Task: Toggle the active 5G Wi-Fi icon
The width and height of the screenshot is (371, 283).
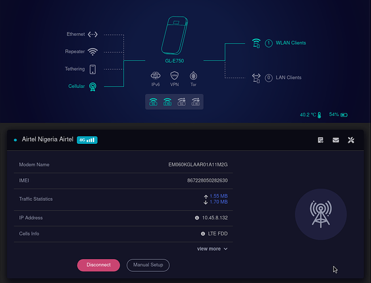Action: tap(153, 102)
